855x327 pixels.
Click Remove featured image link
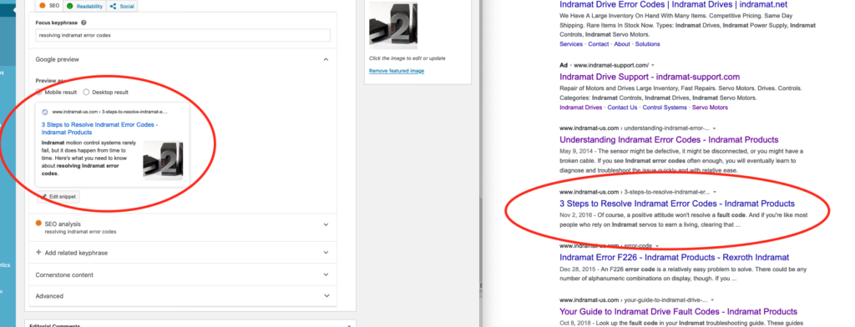tap(397, 71)
